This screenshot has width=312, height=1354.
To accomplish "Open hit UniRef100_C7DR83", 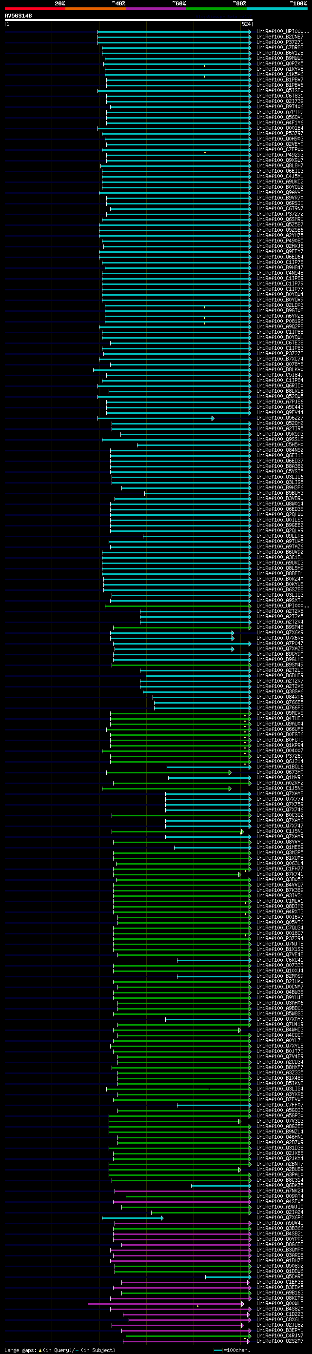I will (279, 48).
